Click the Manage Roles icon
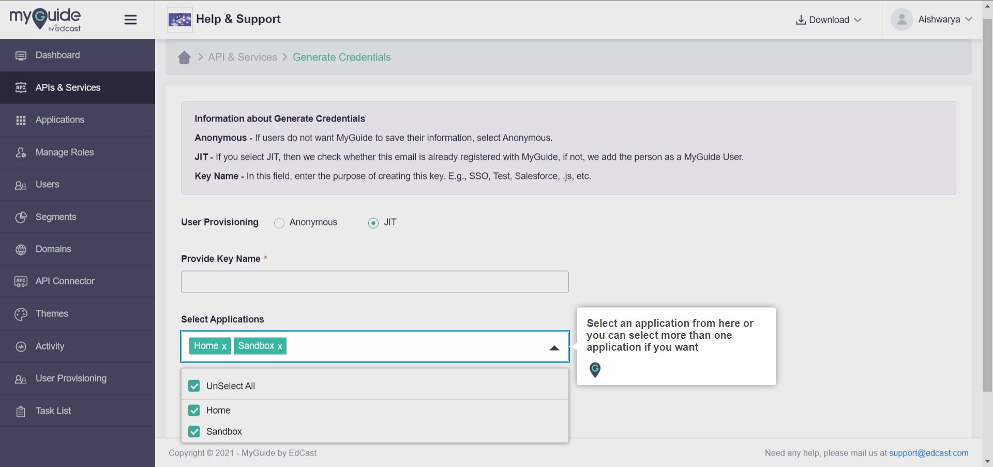The height and width of the screenshot is (467, 993). [21, 153]
